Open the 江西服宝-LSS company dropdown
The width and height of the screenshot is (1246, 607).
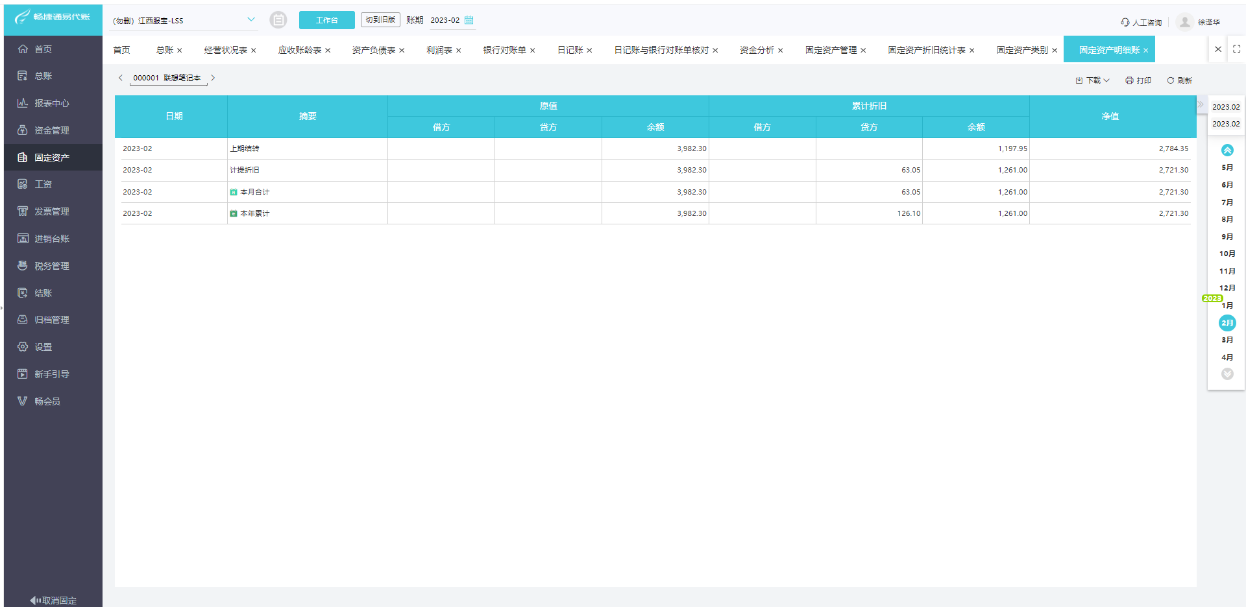pyautogui.click(x=184, y=20)
